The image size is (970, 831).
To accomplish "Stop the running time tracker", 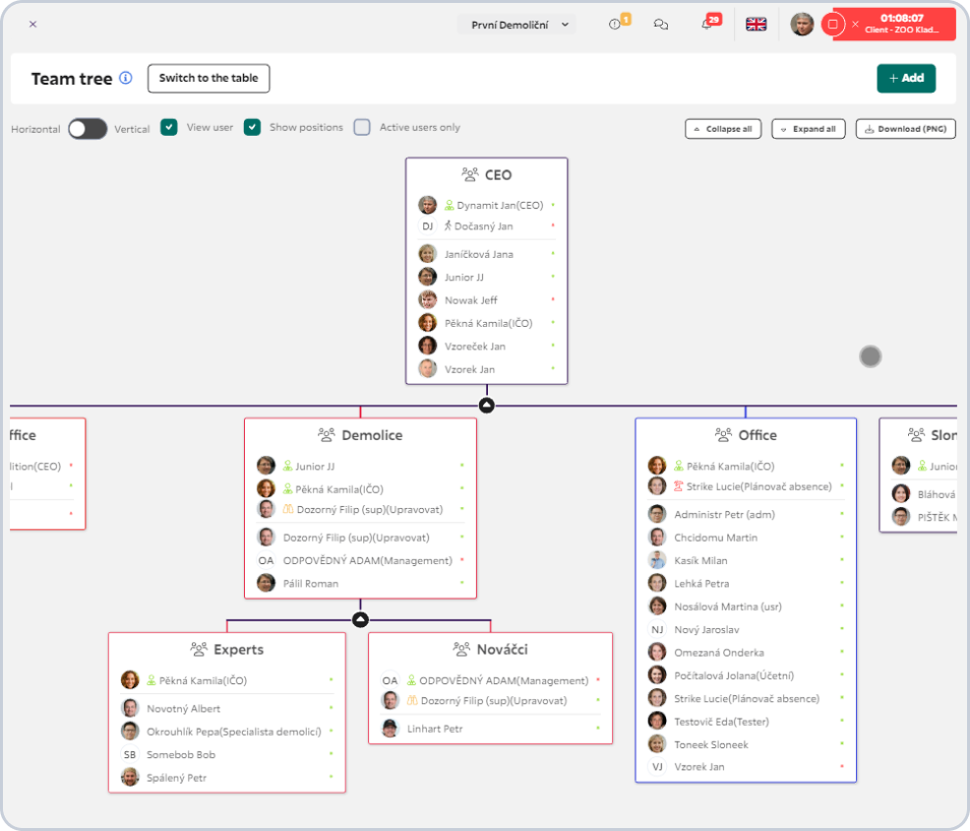I will click(x=832, y=25).
